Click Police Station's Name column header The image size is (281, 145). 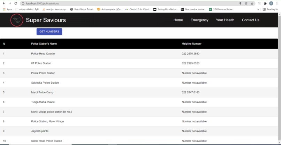click(44, 44)
